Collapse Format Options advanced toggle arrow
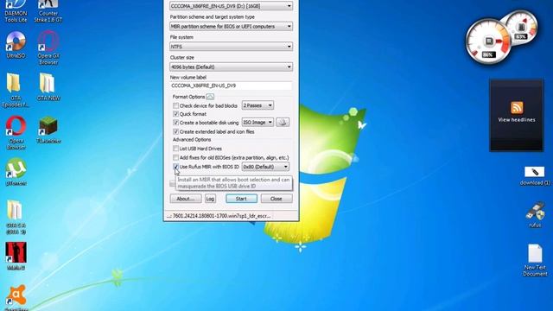Screen dimensions: 553x311 [210, 97]
